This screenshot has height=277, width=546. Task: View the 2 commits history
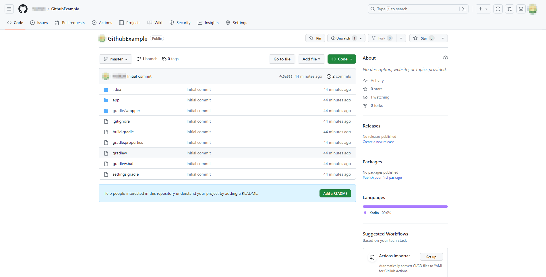click(339, 76)
